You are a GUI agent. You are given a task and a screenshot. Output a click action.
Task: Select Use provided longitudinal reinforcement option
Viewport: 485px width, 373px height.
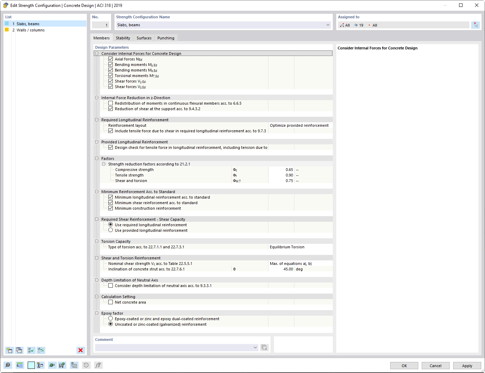point(110,230)
